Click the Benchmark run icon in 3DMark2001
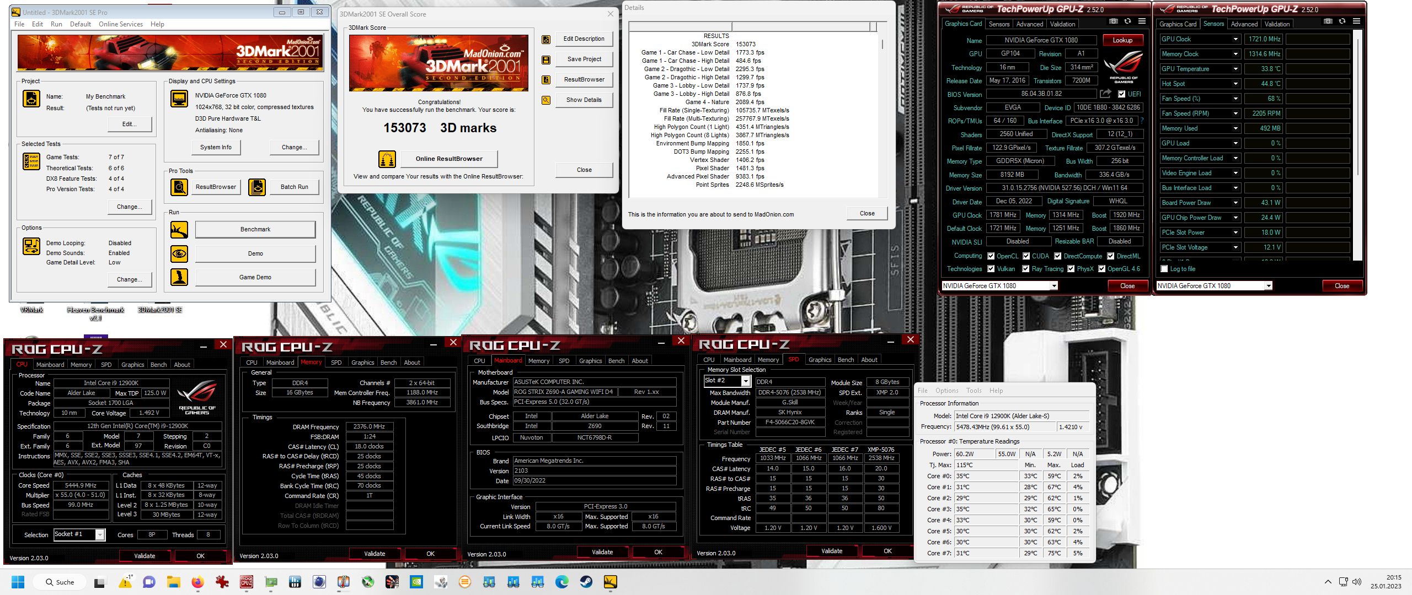 pyautogui.click(x=179, y=230)
